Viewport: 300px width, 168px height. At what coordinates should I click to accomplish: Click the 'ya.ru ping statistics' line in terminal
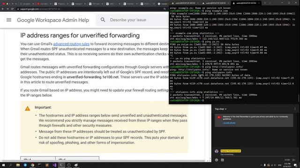[x=190, y=58]
